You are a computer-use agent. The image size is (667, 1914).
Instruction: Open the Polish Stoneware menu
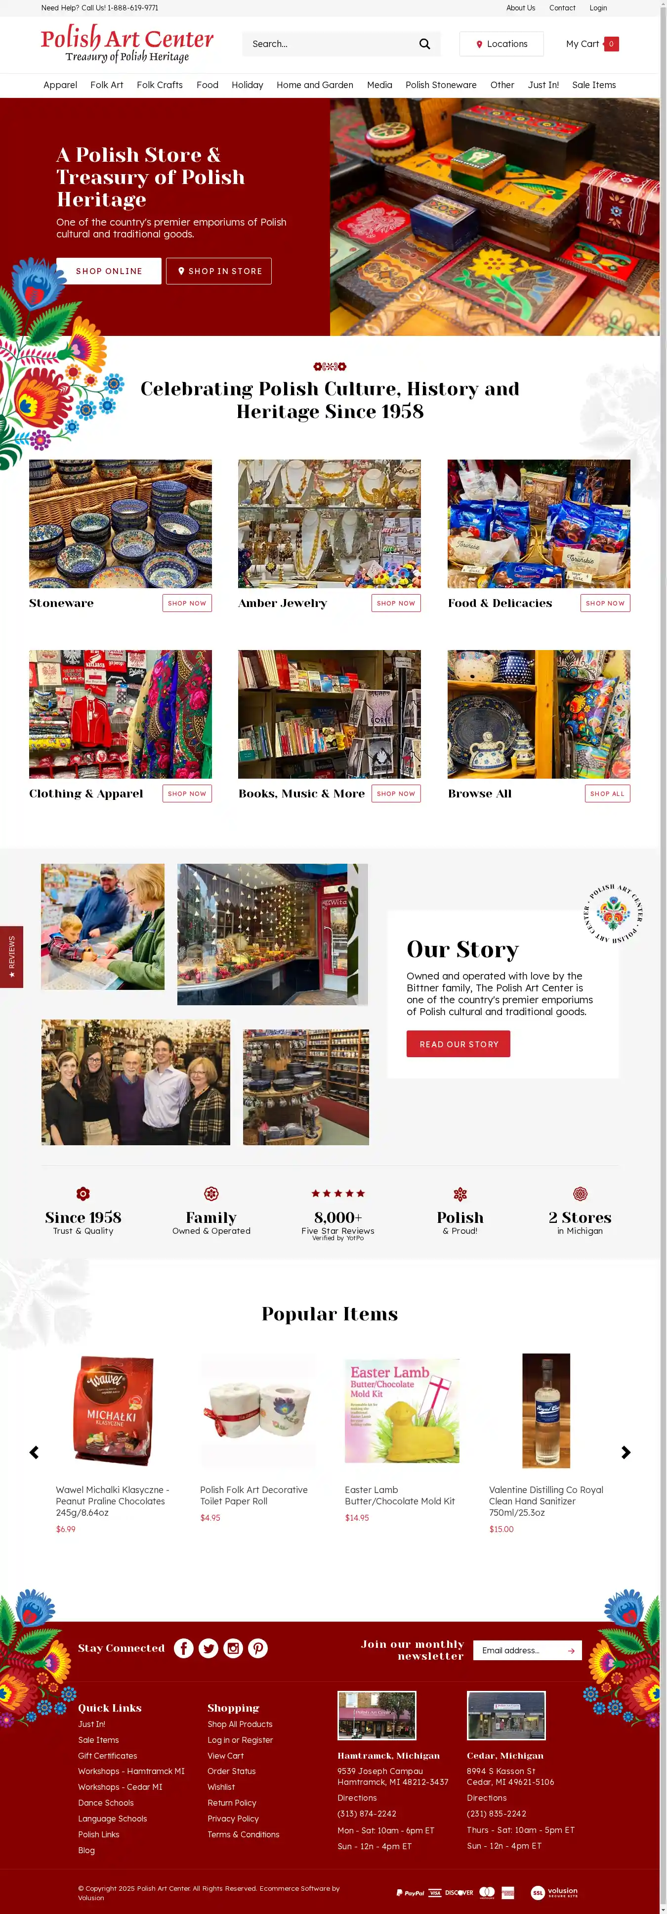click(x=441, y=85)
